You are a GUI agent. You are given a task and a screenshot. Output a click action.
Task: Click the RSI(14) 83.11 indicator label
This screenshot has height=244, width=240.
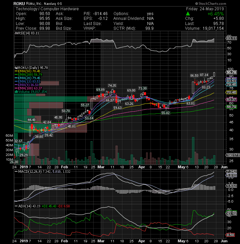(x=27, y=33)
